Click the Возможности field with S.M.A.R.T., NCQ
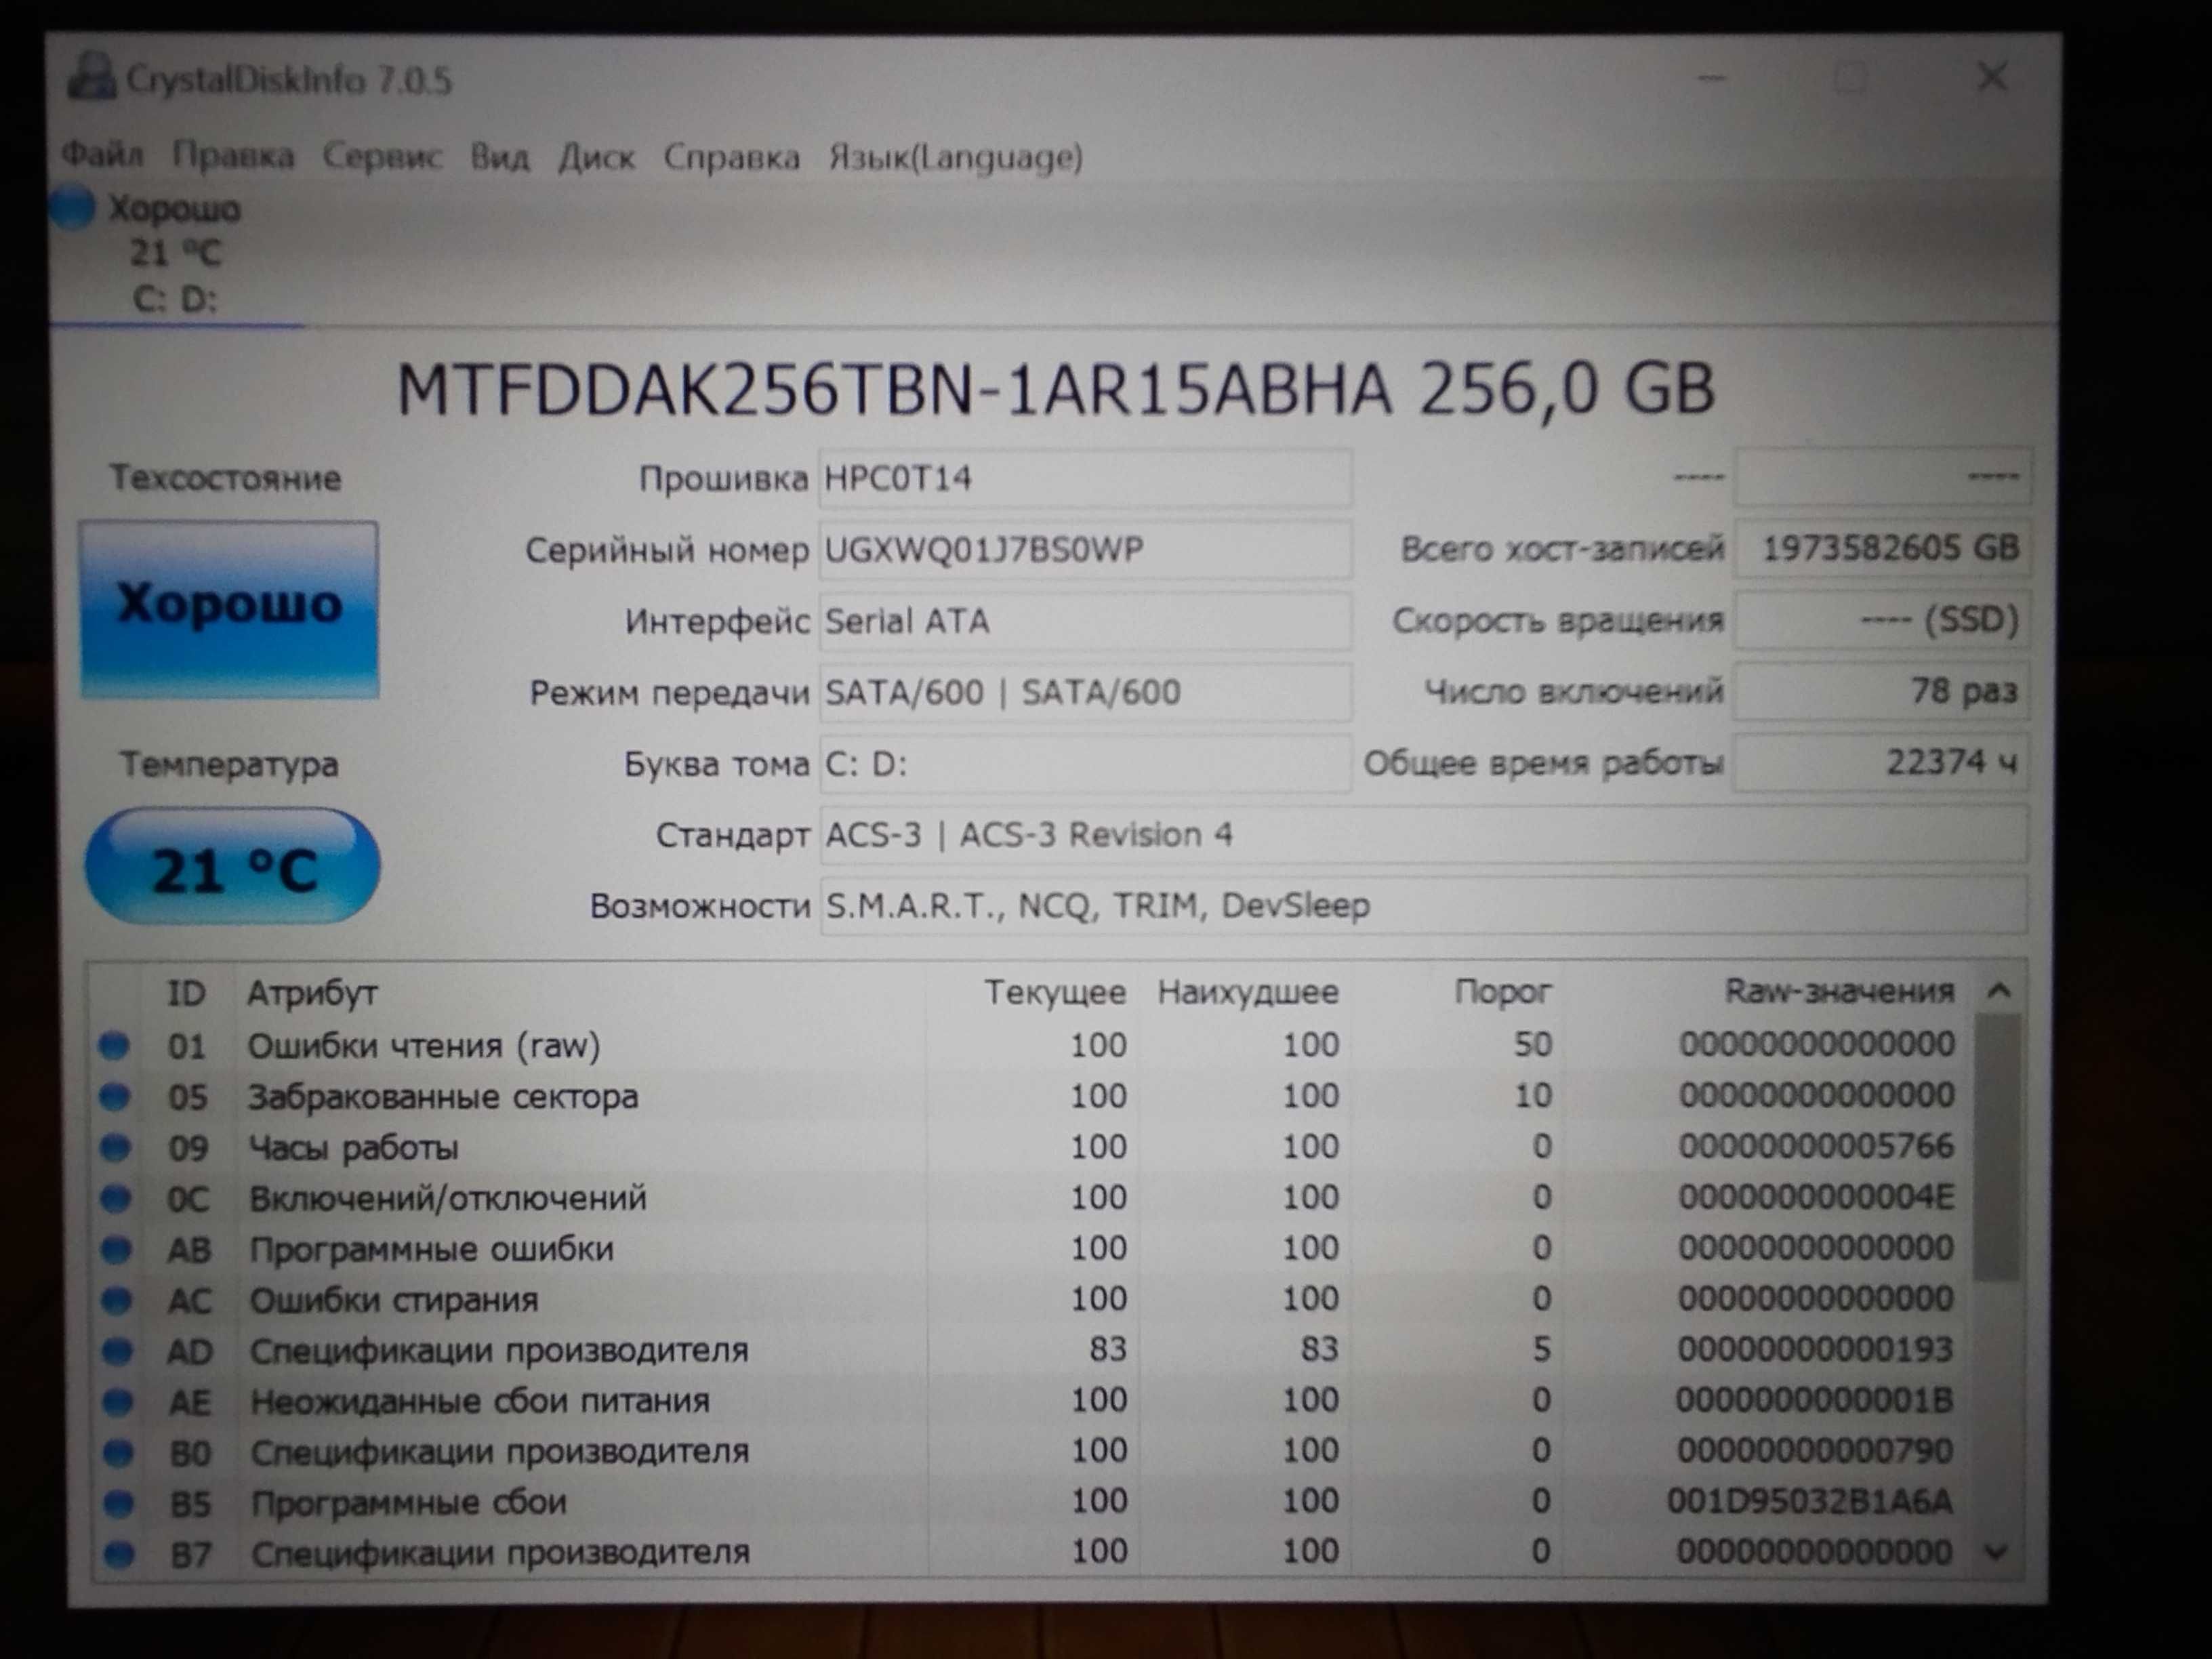The width and height of the screenshot is (2212, 1659). [x=1423, y=905]
